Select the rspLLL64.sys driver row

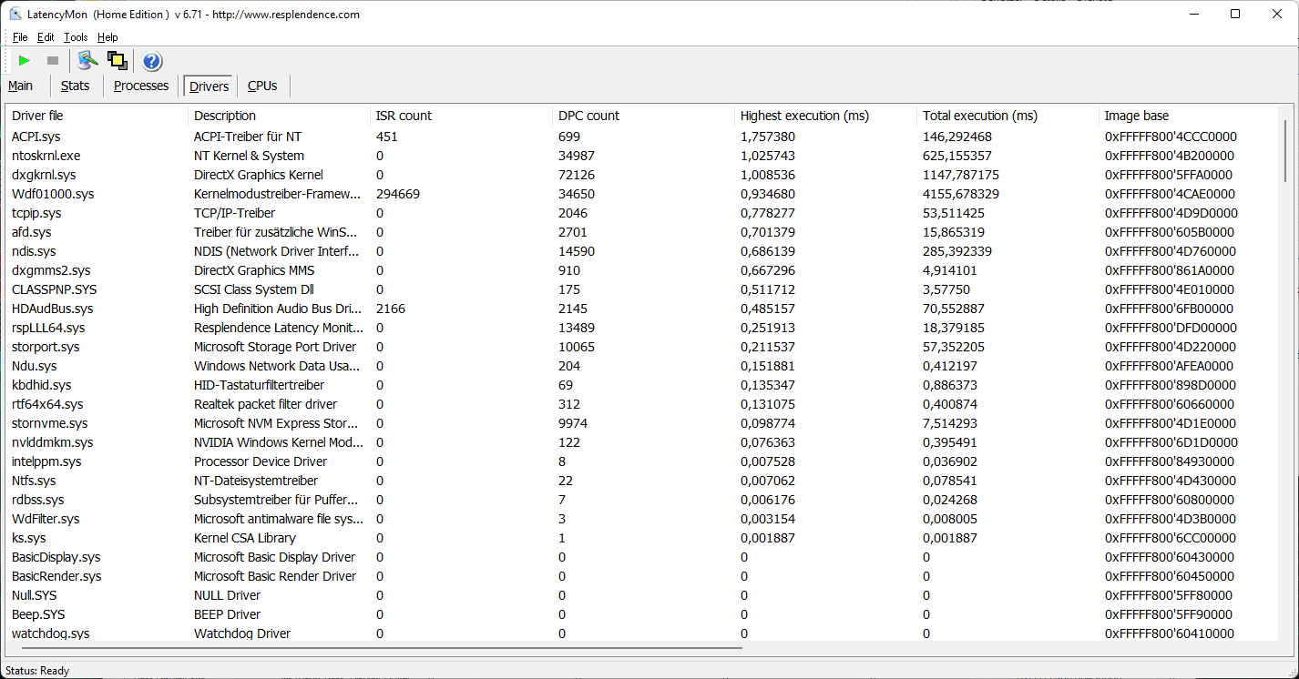pos(642,328)
